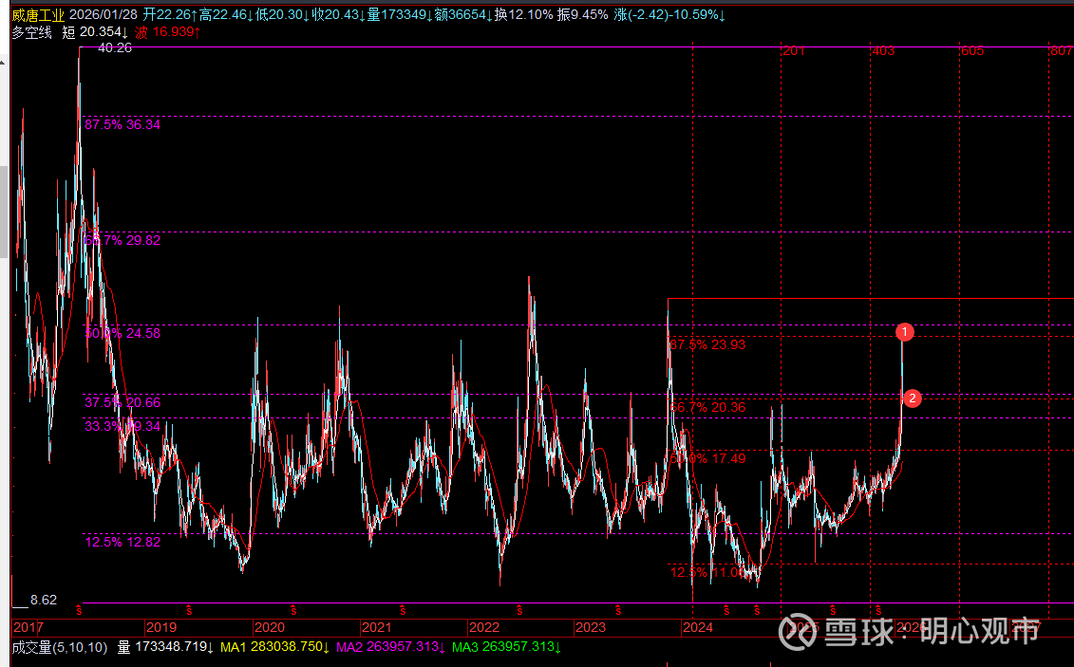Click the 403 time cycle line label

(883, 50)
